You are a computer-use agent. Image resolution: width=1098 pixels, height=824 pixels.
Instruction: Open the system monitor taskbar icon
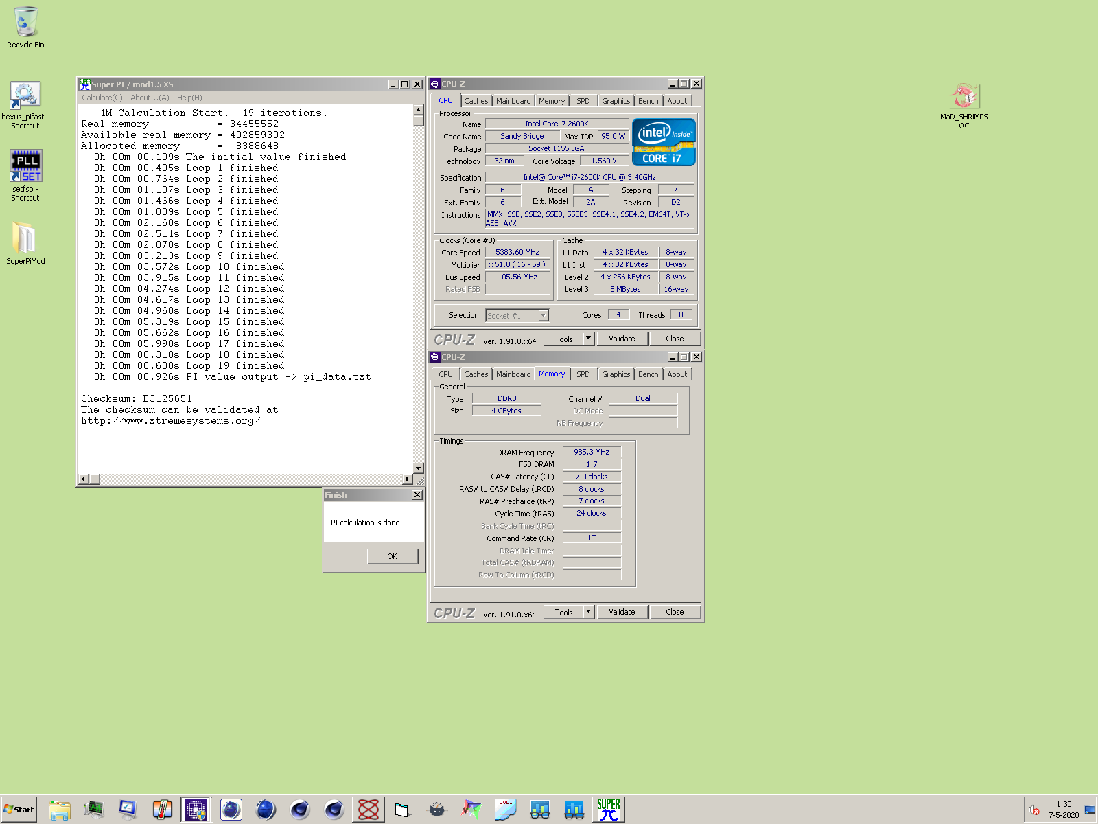click(x=93, y=810)
